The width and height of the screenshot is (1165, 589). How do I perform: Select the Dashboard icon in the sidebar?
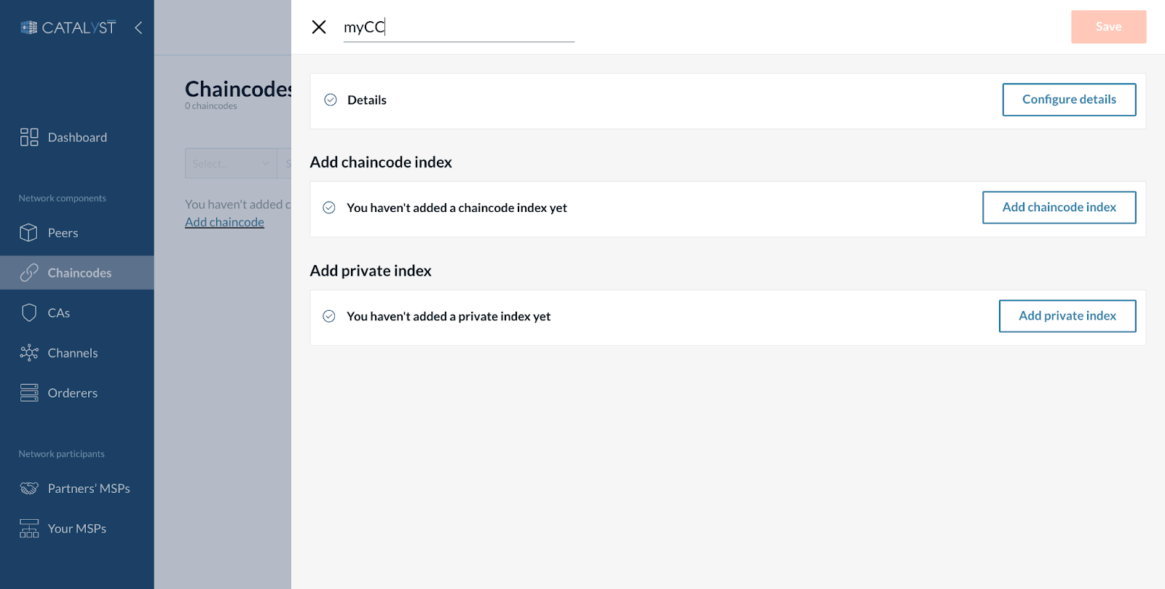point(29,137)
